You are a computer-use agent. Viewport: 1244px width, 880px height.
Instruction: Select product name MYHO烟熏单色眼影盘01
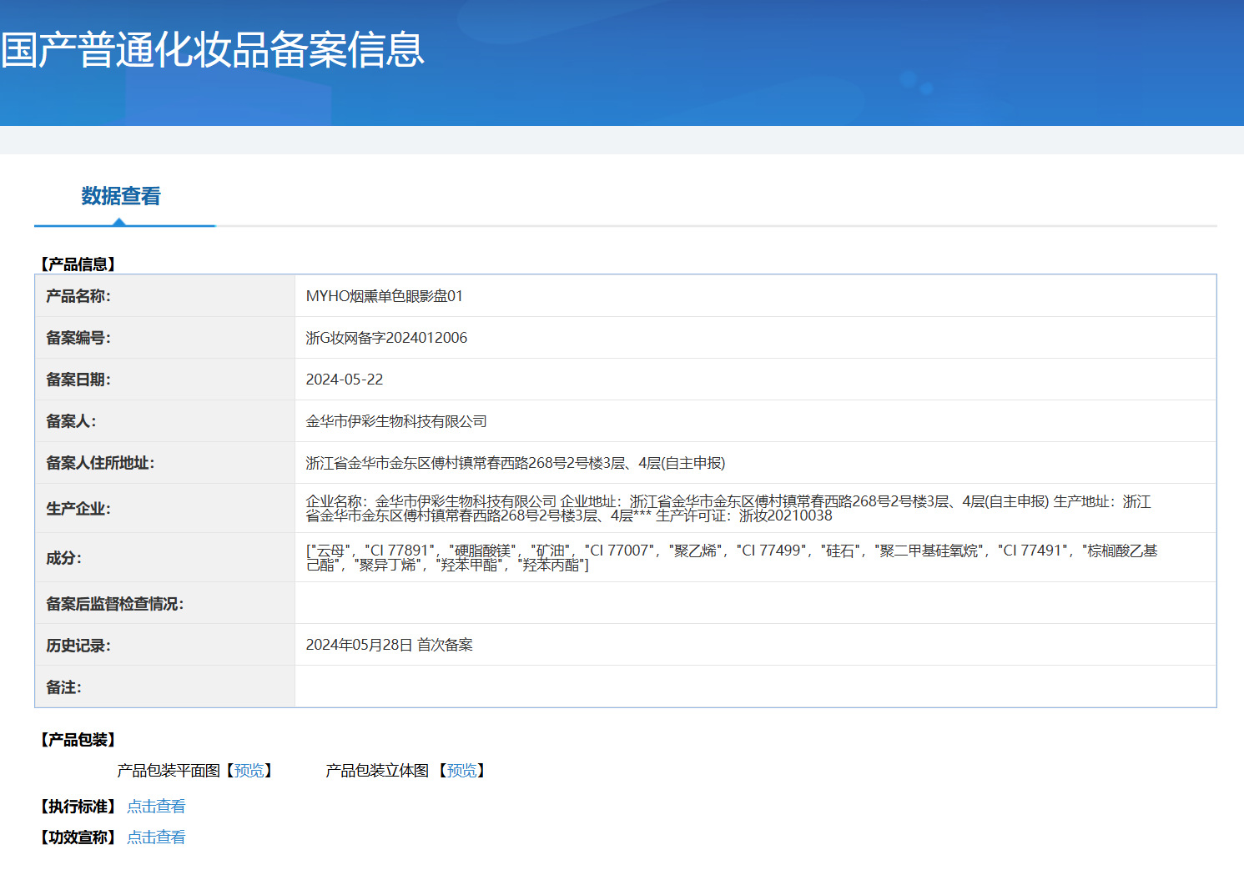[384, 296]
